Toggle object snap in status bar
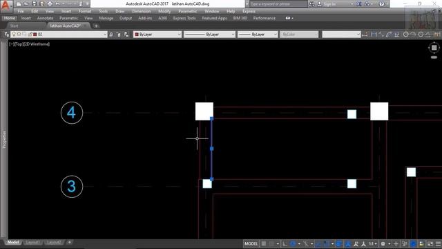 click(326, 243)
